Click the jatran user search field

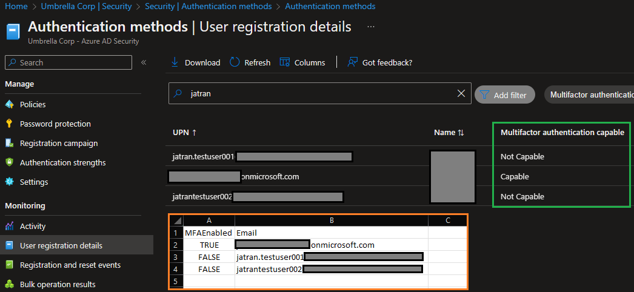(x=320, y=93)
